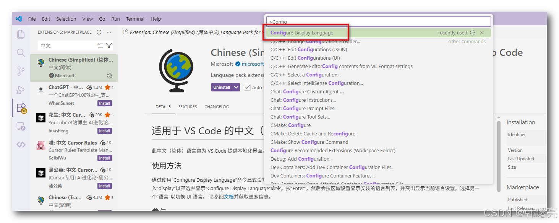Open the Search view in activity bar

coord(21,53)
